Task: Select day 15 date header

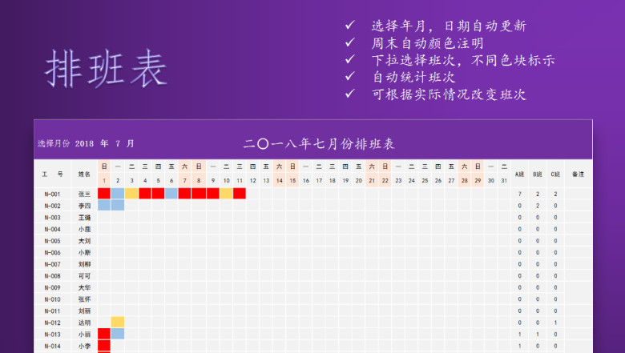Action: (292, 180)
